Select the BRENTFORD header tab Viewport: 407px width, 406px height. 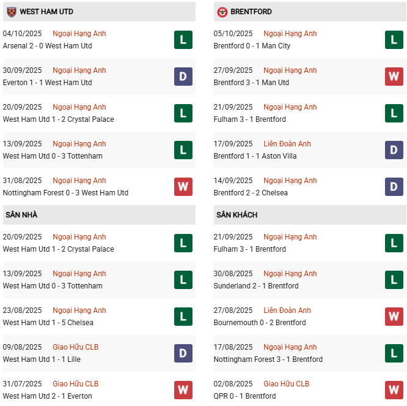click(251, 12)
